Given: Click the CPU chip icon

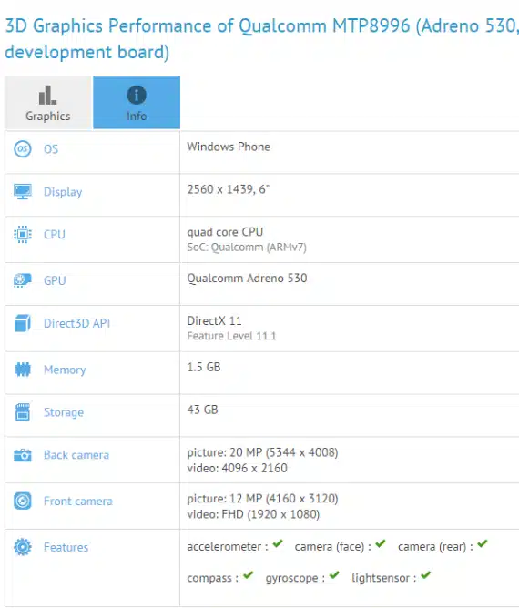Looking at the screenshot, I should (23, 234).
